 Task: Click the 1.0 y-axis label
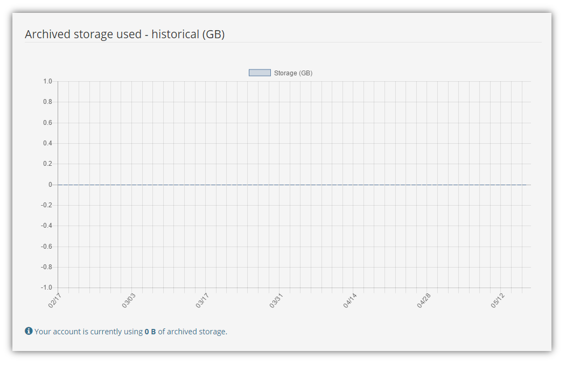click(x=47, y=81)
